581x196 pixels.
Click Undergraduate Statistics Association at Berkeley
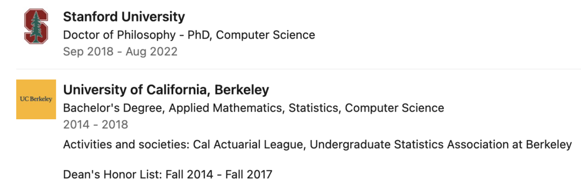pos(441,144)
